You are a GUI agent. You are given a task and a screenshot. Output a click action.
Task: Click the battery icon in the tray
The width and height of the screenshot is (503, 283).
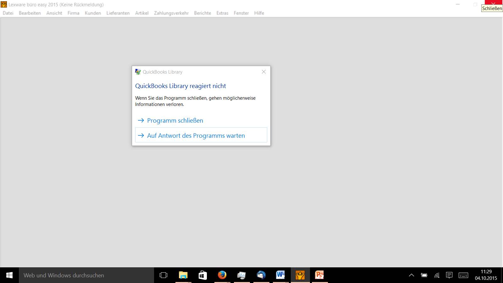[424, 275]
